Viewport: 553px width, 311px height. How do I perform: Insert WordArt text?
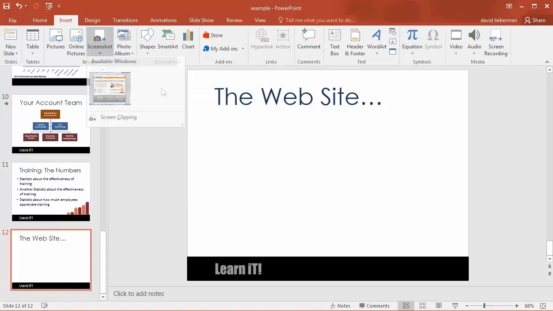point(377,42)
